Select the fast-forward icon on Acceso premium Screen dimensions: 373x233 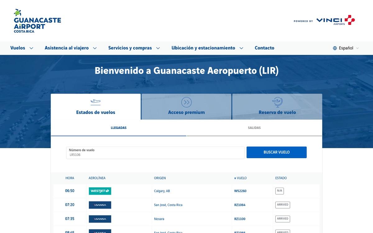point(186,102)
